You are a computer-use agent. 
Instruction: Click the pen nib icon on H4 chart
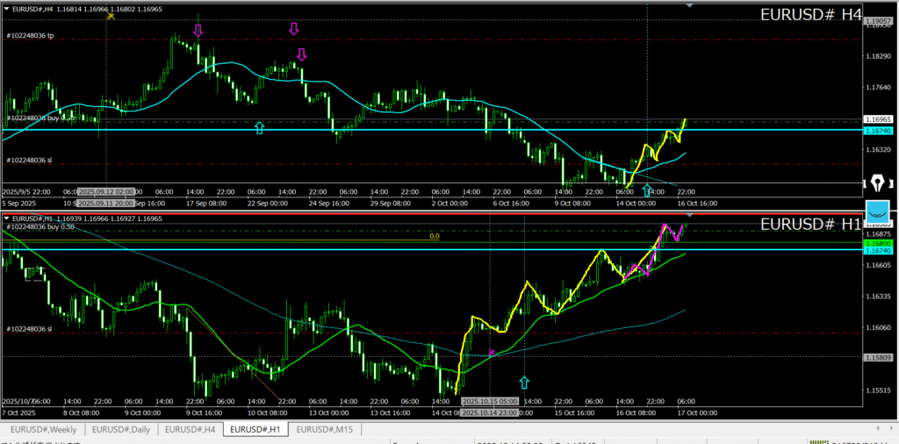click(x=878, y=183)
